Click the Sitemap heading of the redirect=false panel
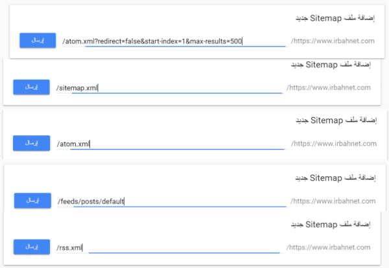The height and width of the screenshot is (268, 389). tap(335, 18)
